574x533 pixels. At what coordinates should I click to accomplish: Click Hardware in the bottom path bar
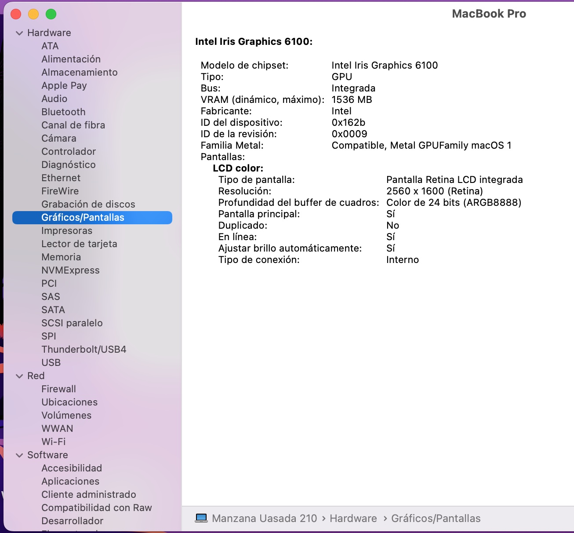click(353, 518)
